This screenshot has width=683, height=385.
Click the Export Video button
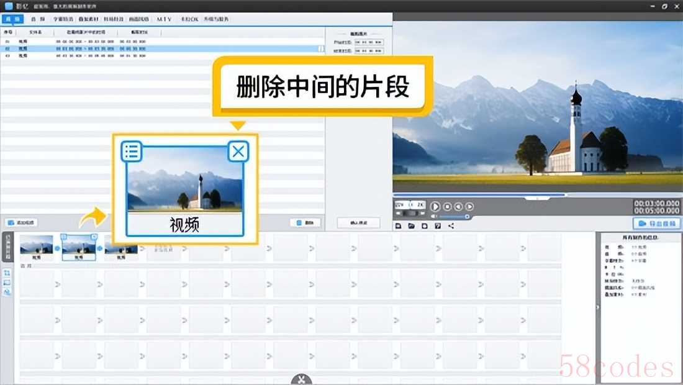coord(657,224)
